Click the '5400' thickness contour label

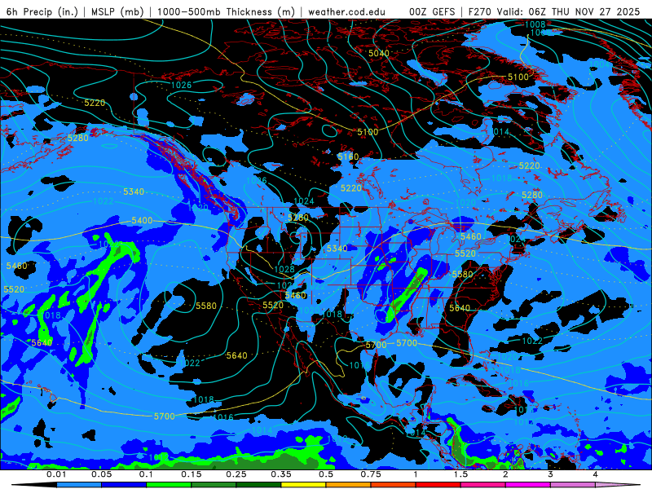[x=142, y=220]
